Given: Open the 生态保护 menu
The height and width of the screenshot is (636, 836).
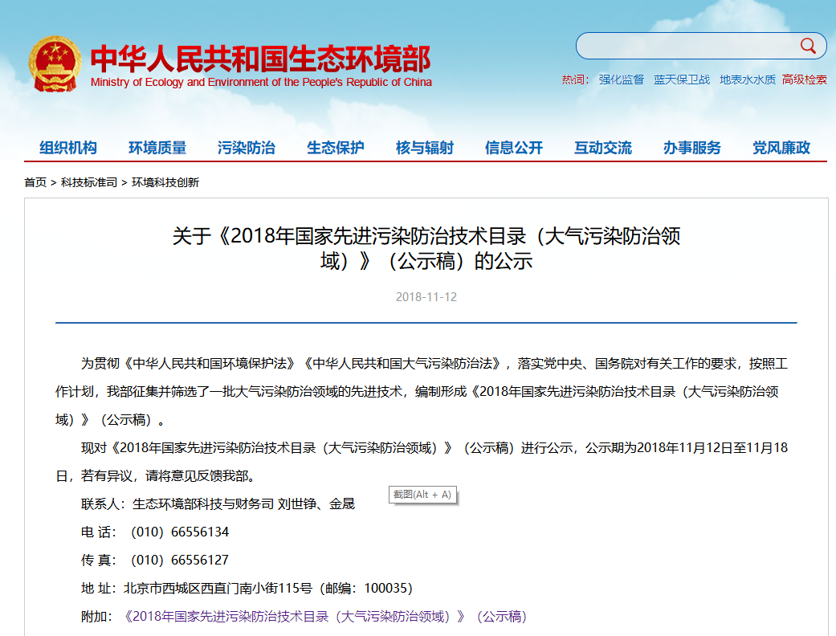Looking at the screenshot, I should [336, 148].
